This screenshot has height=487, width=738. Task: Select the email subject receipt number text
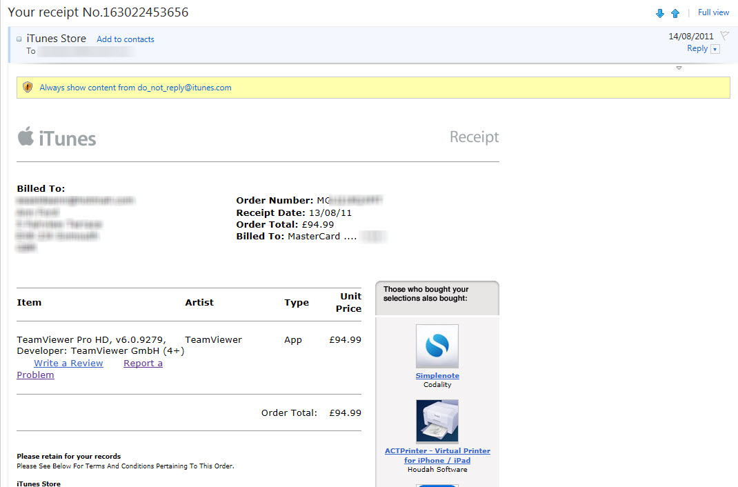click(98, 12)
